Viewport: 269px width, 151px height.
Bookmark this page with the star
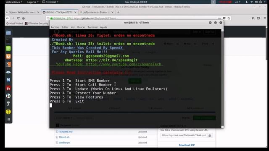tap(229, 18)
